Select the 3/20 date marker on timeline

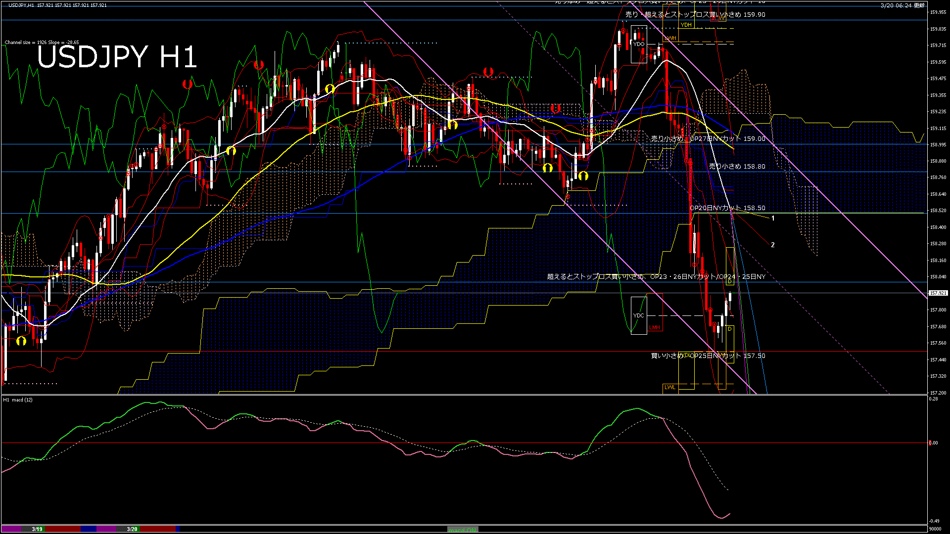click(x=132, y=529)
